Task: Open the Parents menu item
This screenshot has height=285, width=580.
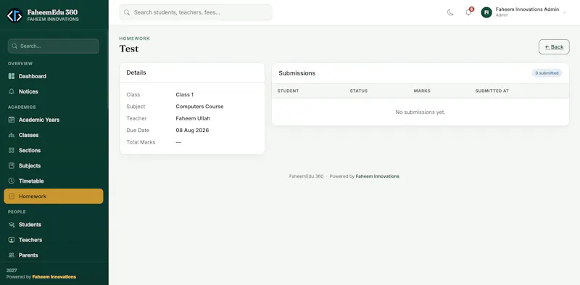Action: 54,255
